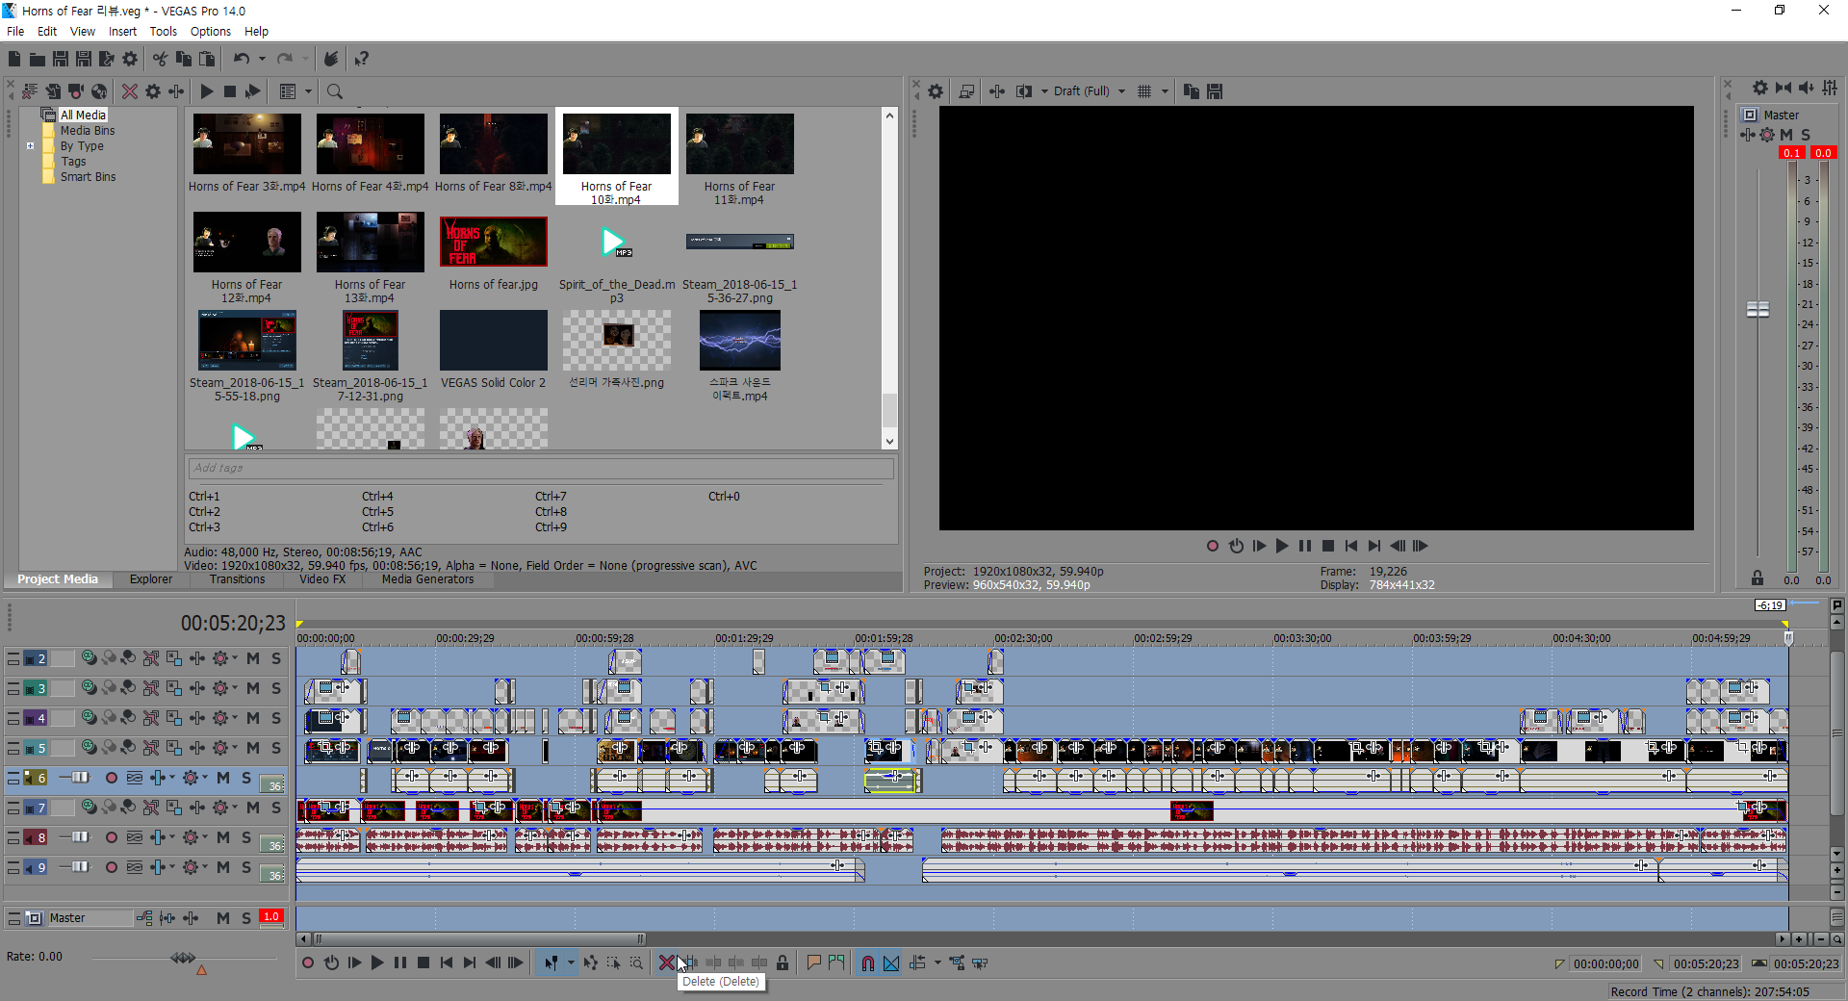Switch to the Video FX tab

[322, 579]
